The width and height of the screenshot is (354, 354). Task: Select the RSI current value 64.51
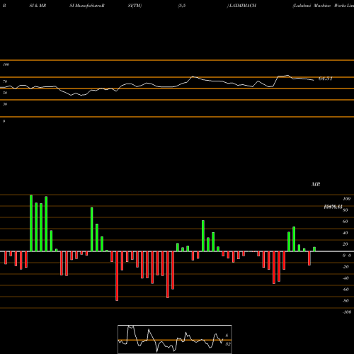[x=326, y=79]
